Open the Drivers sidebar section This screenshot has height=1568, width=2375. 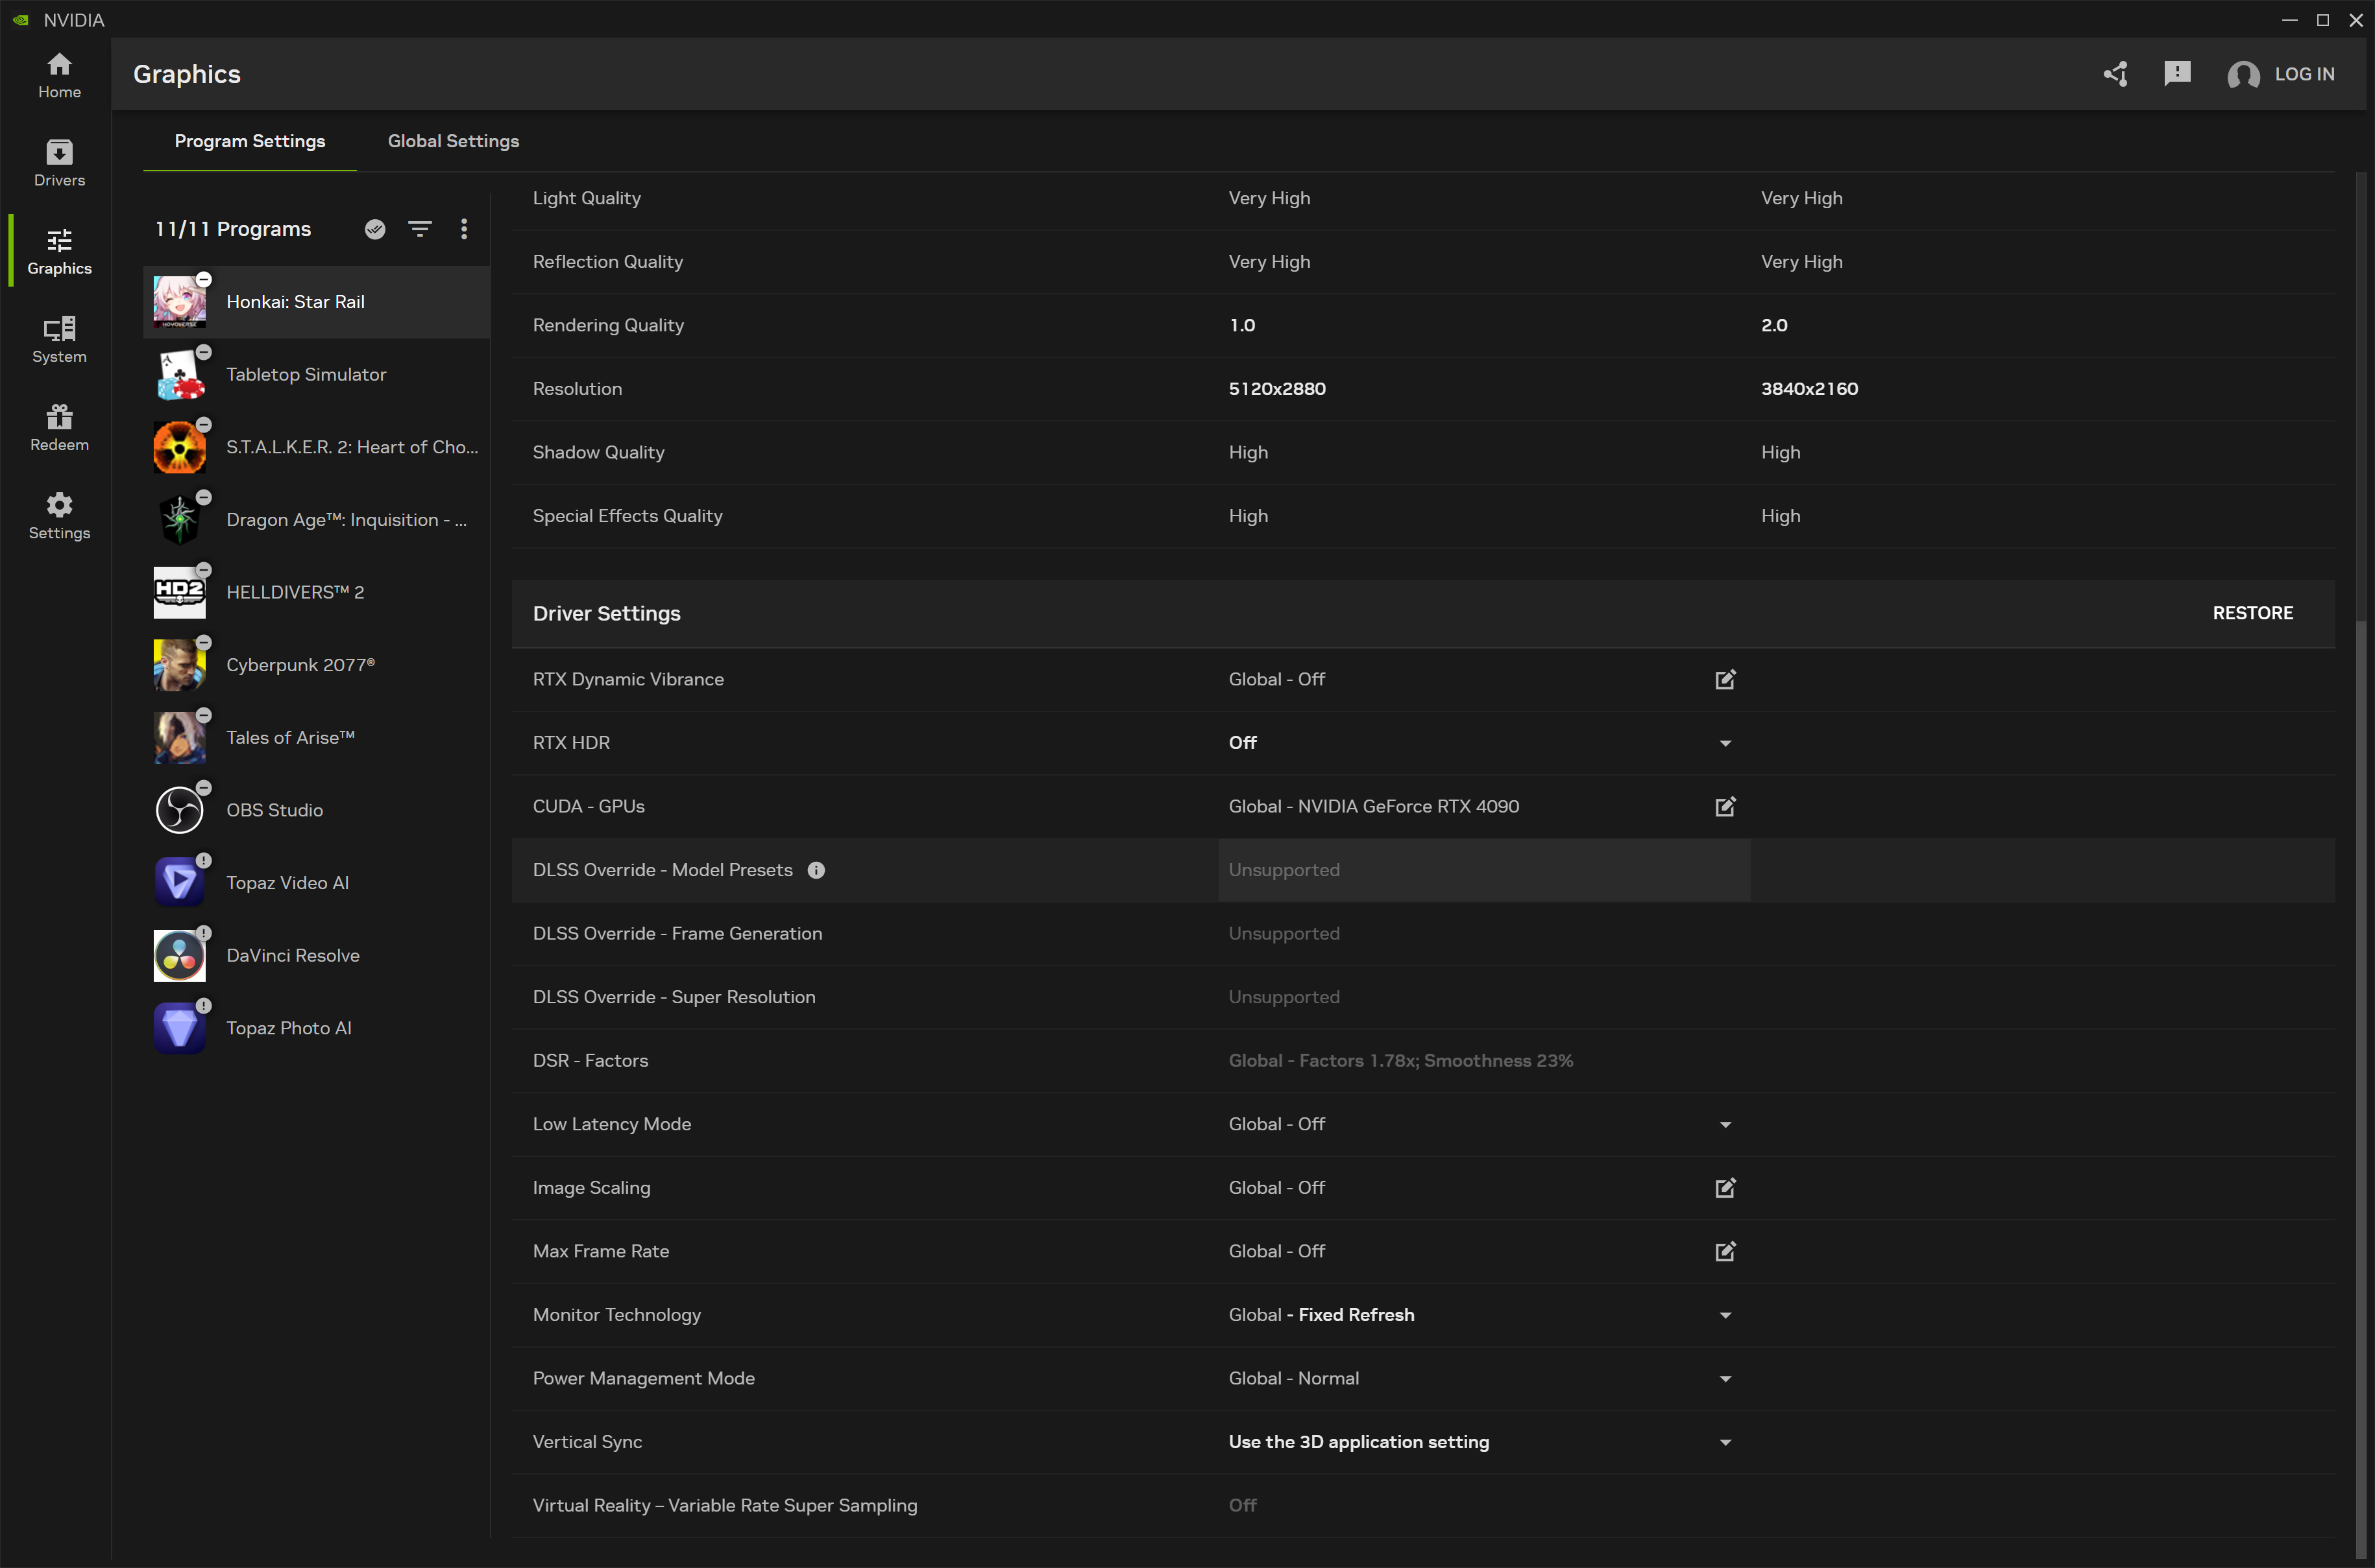coord(59,163)
